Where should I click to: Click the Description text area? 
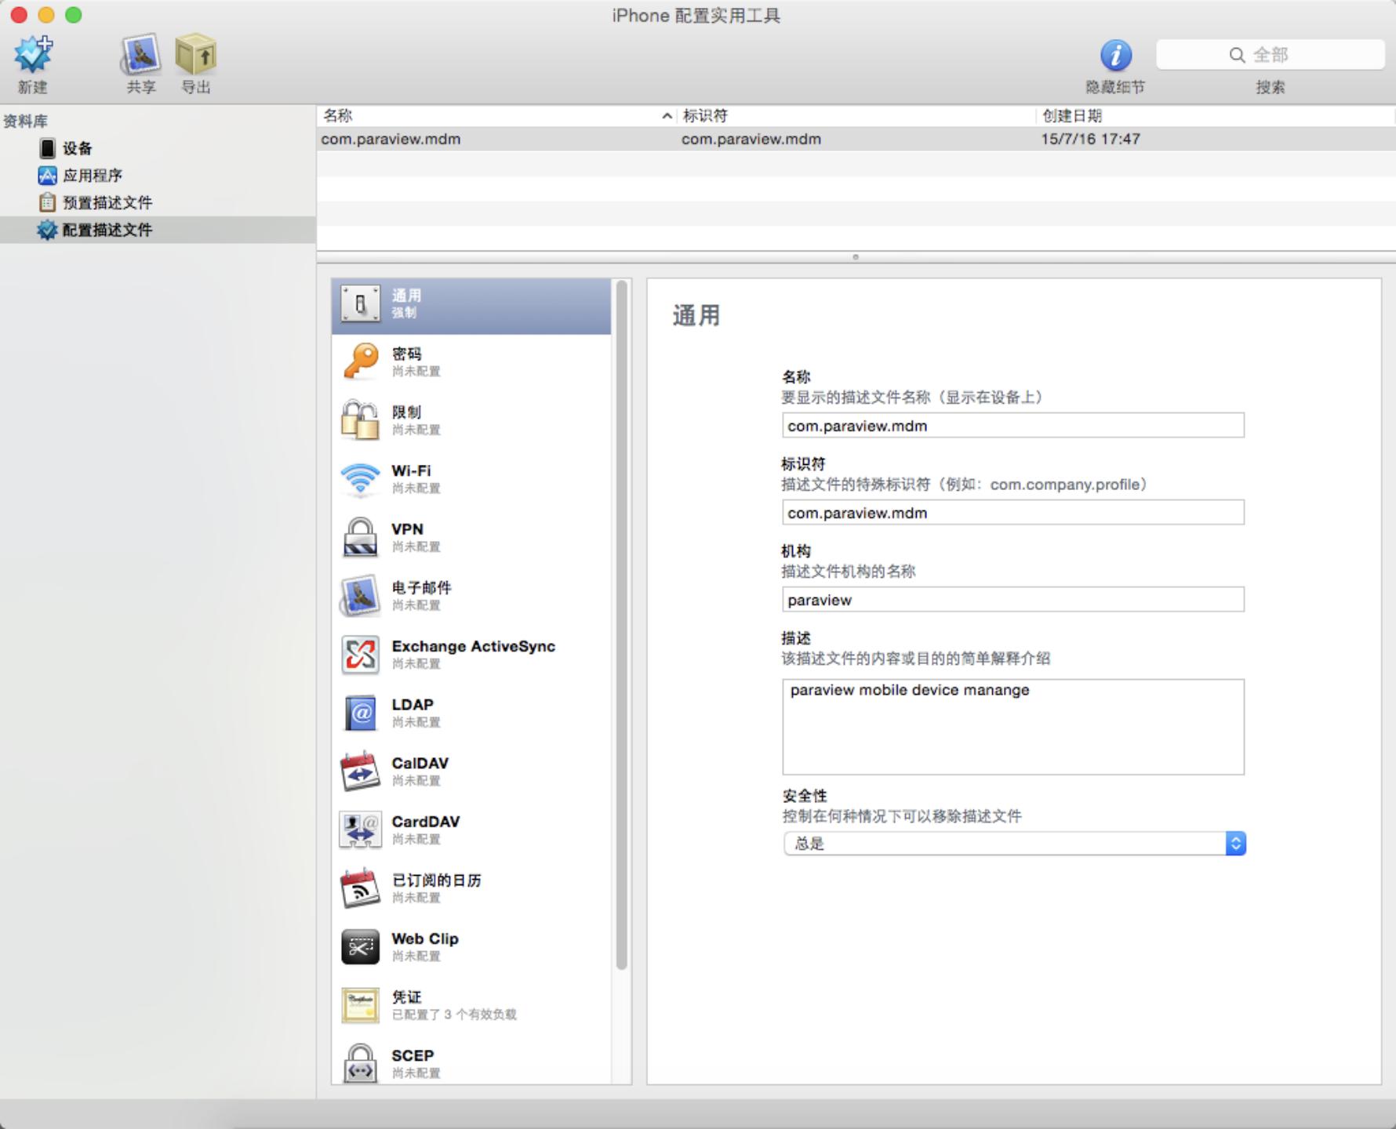click(x=1012, y=727)
